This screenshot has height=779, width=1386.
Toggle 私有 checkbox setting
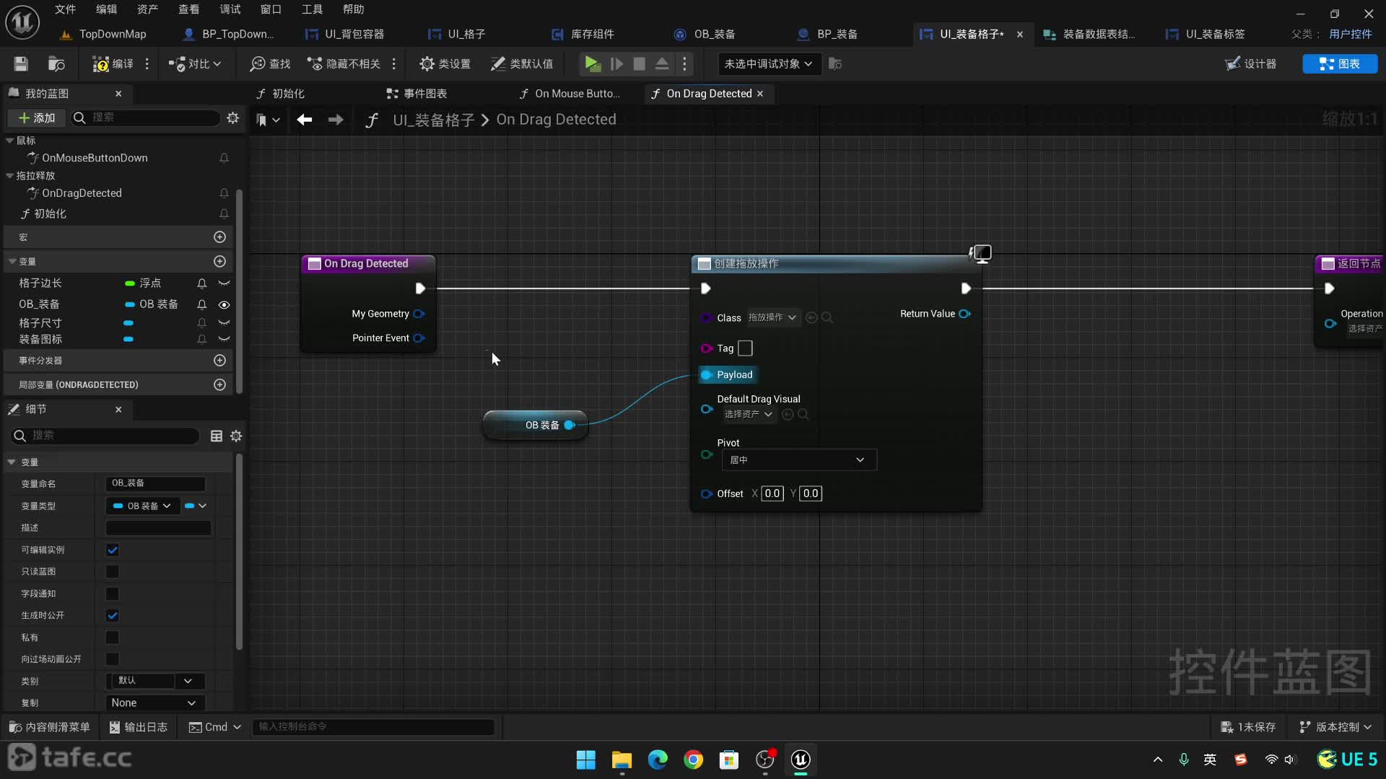click(113, 636)
